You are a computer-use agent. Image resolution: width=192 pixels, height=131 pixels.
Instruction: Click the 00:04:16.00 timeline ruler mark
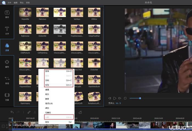(159, 118)
